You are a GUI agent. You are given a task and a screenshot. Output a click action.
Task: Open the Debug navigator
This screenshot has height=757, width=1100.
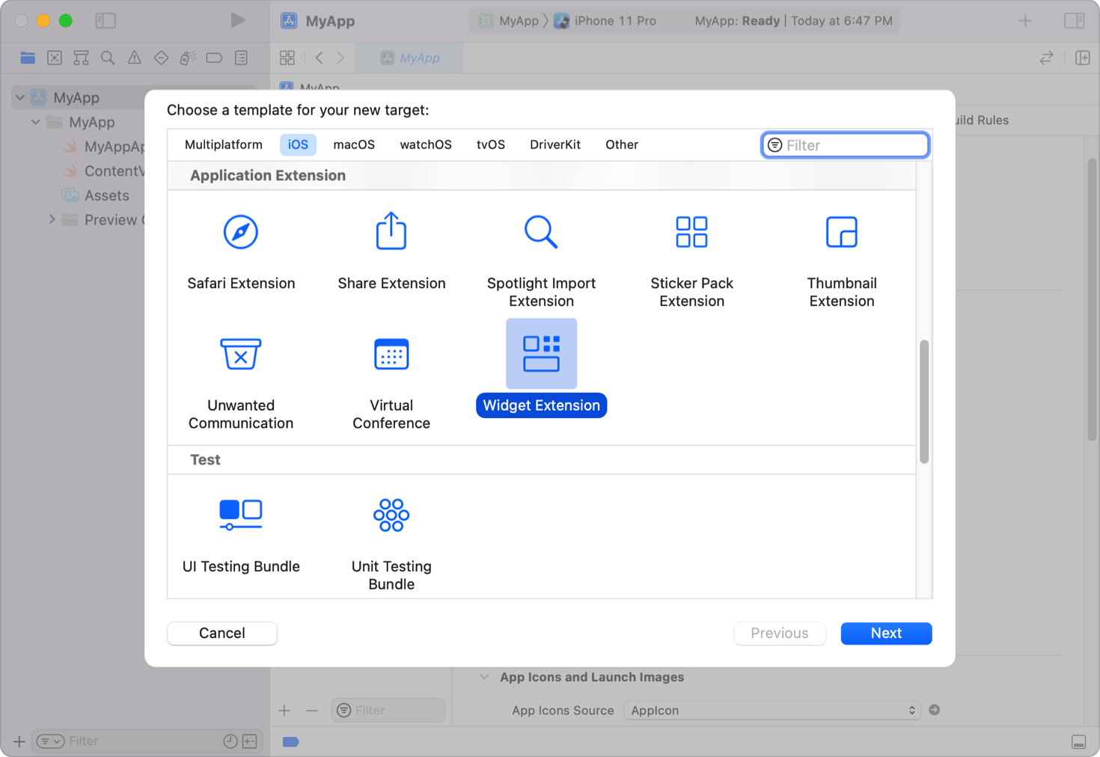pyautogui.click(x=188, y=58)
